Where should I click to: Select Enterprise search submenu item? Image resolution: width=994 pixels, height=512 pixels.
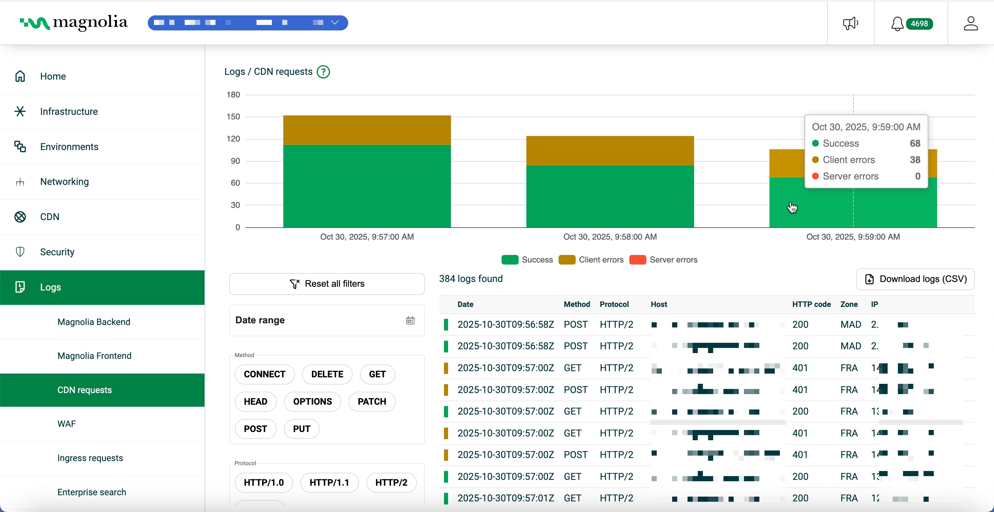click(102, 492)
